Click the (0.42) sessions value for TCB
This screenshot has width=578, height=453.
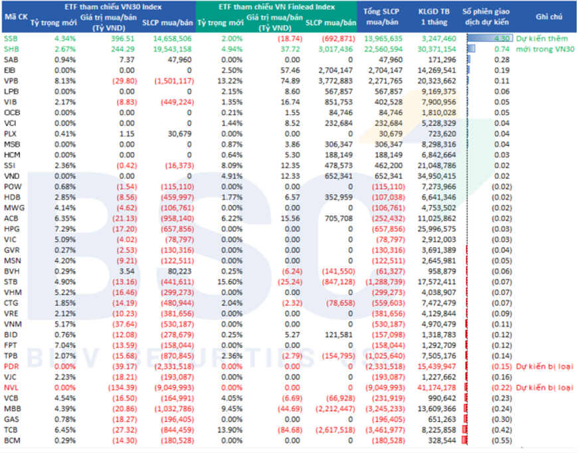point(502,430)
